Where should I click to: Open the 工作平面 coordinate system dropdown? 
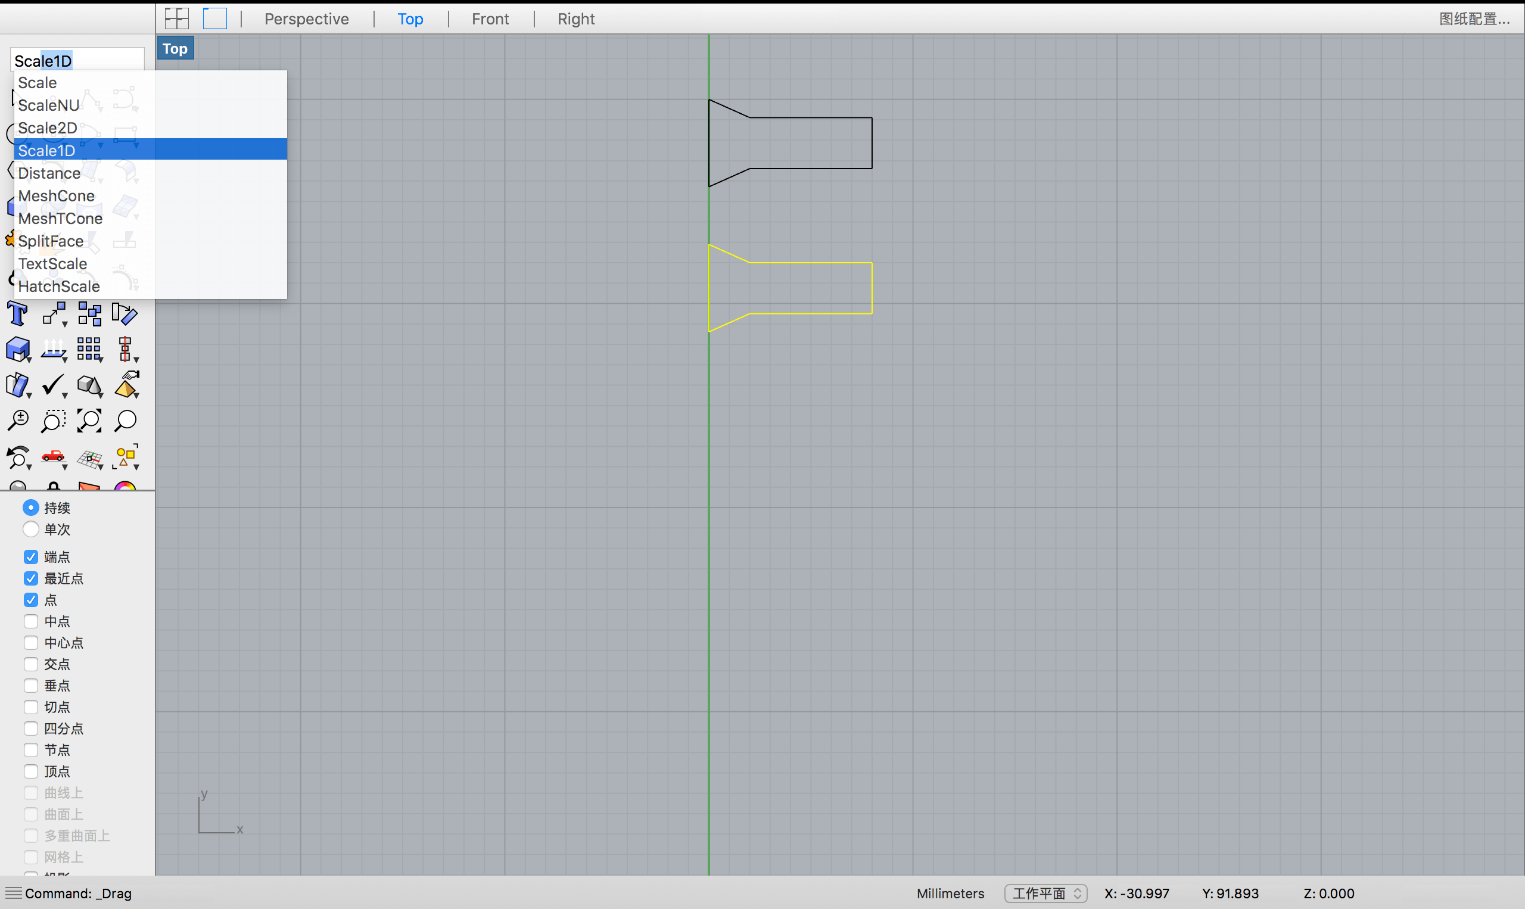(1045, 893)
